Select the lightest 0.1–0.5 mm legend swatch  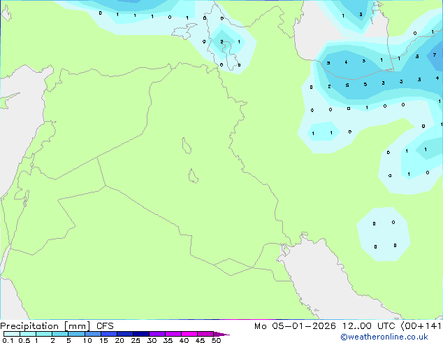coord(12,334)
